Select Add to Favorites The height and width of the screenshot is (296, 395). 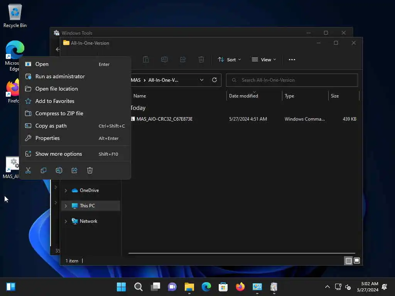pyautogui.click(x=75, y=101)
